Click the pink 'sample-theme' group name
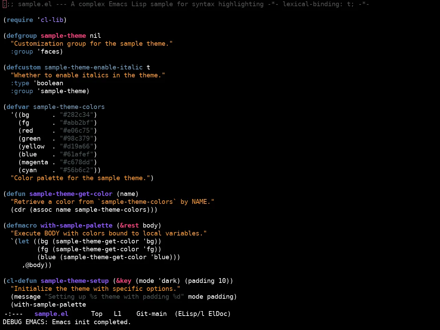Screen dimensions: 440x330 pyautogui.click(x=63, y=36)
